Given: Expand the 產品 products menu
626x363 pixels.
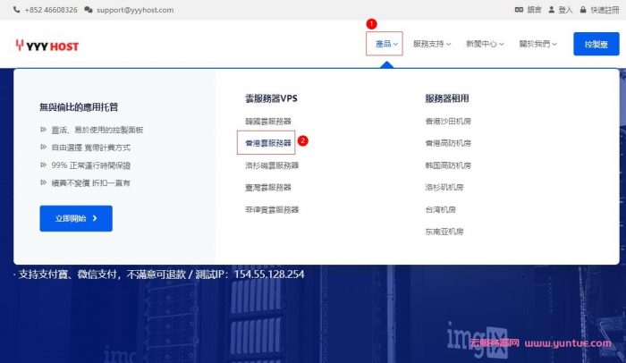Looking at the screenshot, I should (385, 44).
